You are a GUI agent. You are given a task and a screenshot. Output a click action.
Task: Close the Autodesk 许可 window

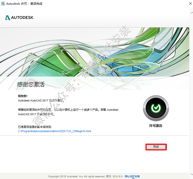point(190,3)
